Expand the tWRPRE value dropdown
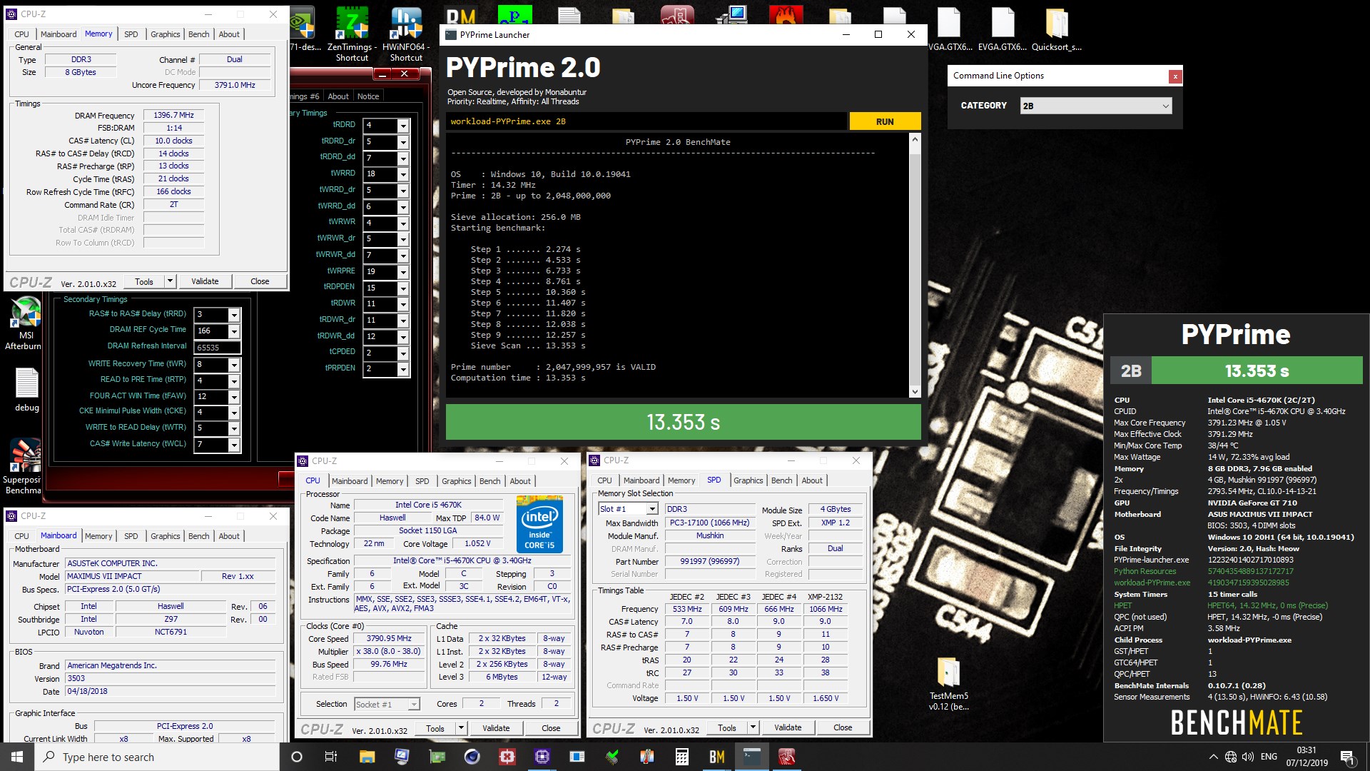1370x771 pixels. click(403, 272)
